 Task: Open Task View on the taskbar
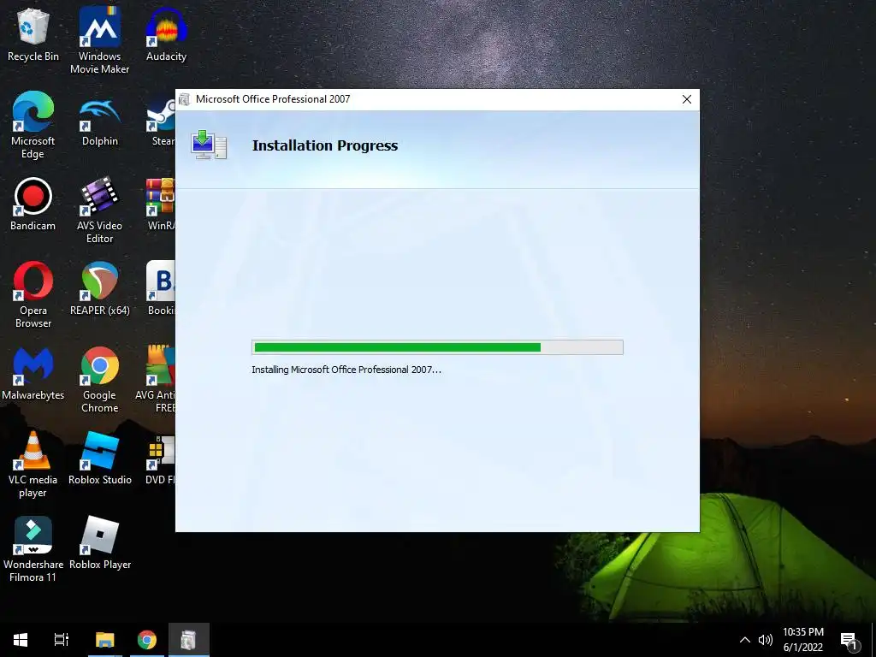click(x=62, y=640)
